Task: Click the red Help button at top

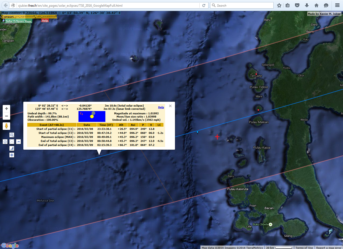Action: pos(45,21)
